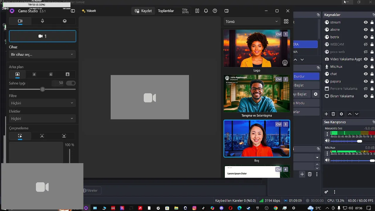Select the fourth background replace icon

67,74
